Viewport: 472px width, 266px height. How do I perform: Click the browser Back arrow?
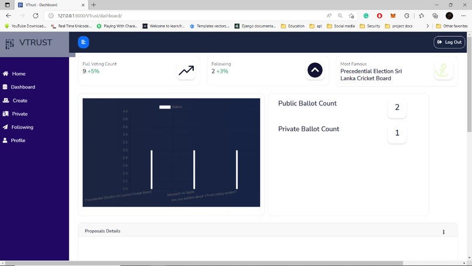click(x=8, y=16)
